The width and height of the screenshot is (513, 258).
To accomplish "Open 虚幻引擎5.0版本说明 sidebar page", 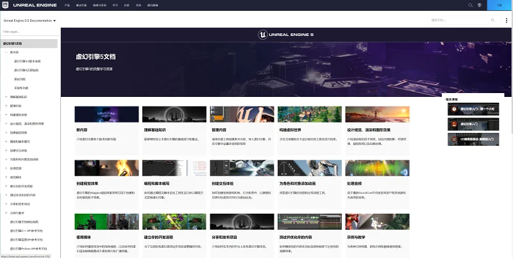I will [27, 61].
